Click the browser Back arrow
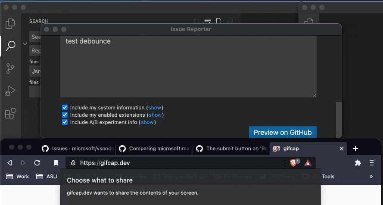Screen dimensions: 383x205 pos(10,163)
